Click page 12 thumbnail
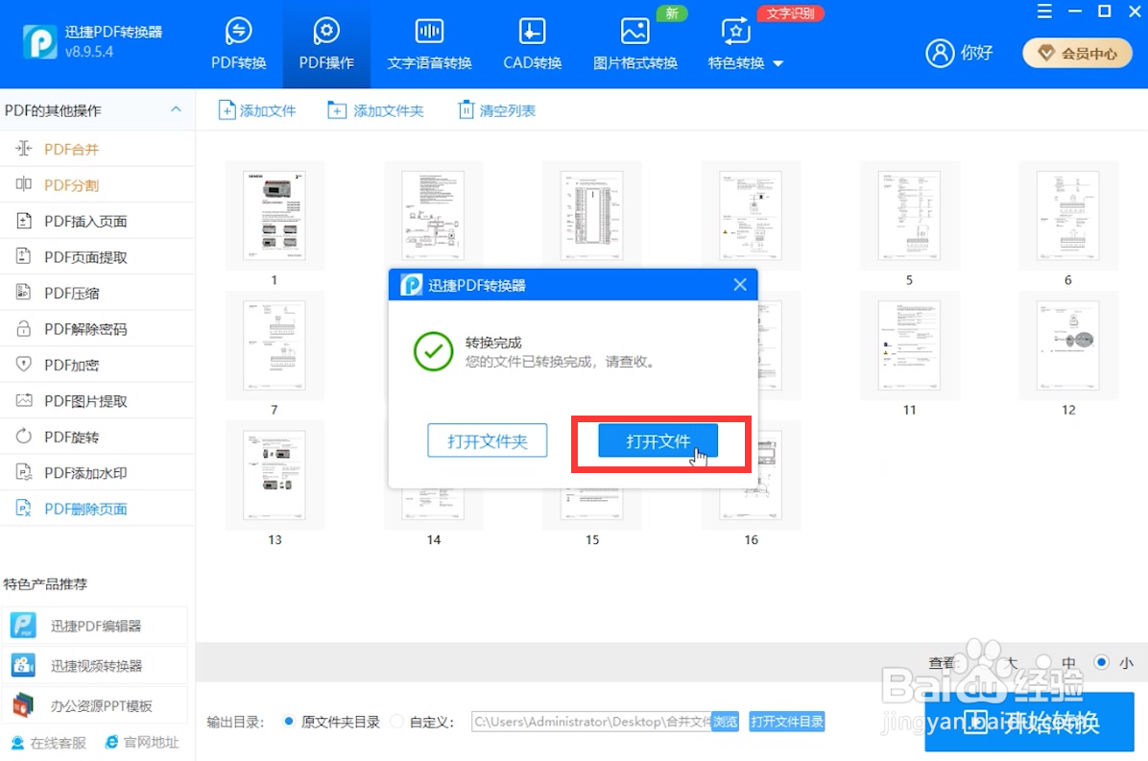Screen dimensions: 1148x761 pyautogui.click(x=1068, y=345)
